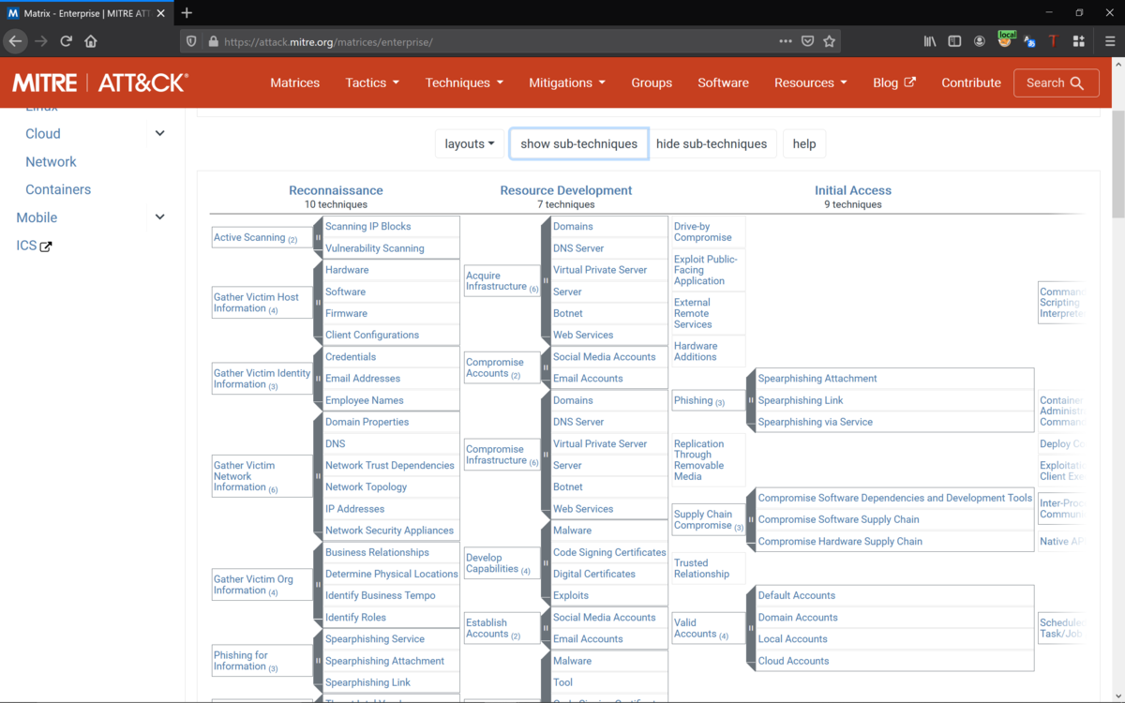
Task: Expand the Mobile sidebar chevron
Action: (x=159, y=217)
